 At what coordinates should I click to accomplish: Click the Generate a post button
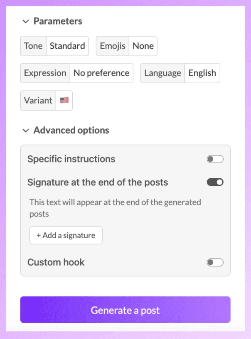pyautogui.click(x=125, y=309)
